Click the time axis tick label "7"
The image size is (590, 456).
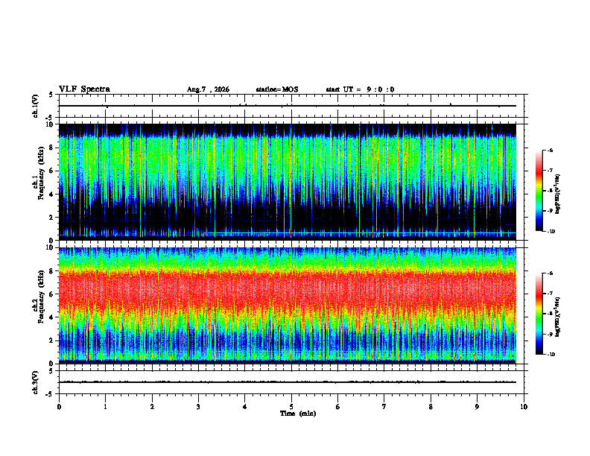point(384,407)
